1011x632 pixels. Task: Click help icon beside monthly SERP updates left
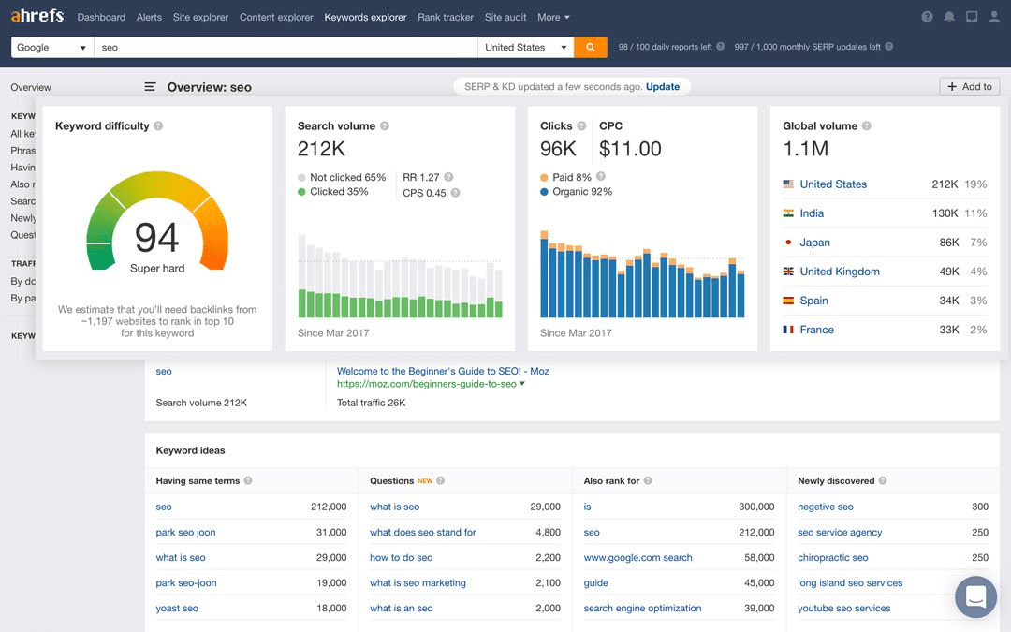[x=889, y=47]
